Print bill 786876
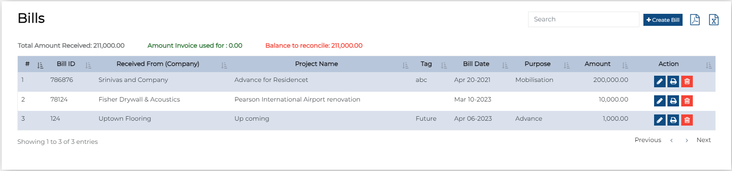 (673, 81)
